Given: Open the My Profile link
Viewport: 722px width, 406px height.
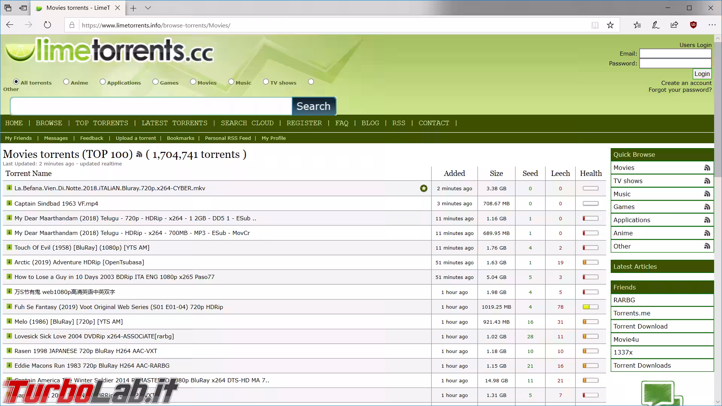Looking at the screenshot, I should 274,138.
